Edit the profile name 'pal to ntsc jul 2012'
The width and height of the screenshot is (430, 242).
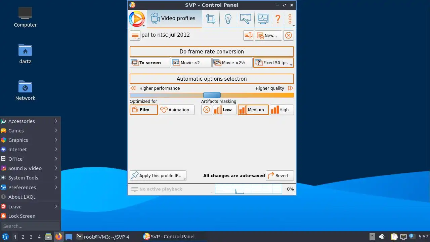click(x=191, y=35)
